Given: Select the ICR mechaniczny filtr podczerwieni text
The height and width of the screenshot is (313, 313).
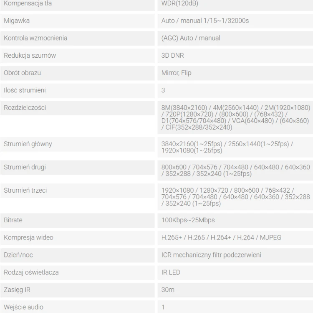Looking at the screenshot, I should coord(211,255).
